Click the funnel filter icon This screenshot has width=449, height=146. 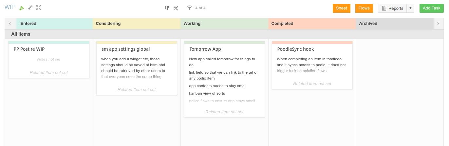pyautogui.click(x=189, y=8)
